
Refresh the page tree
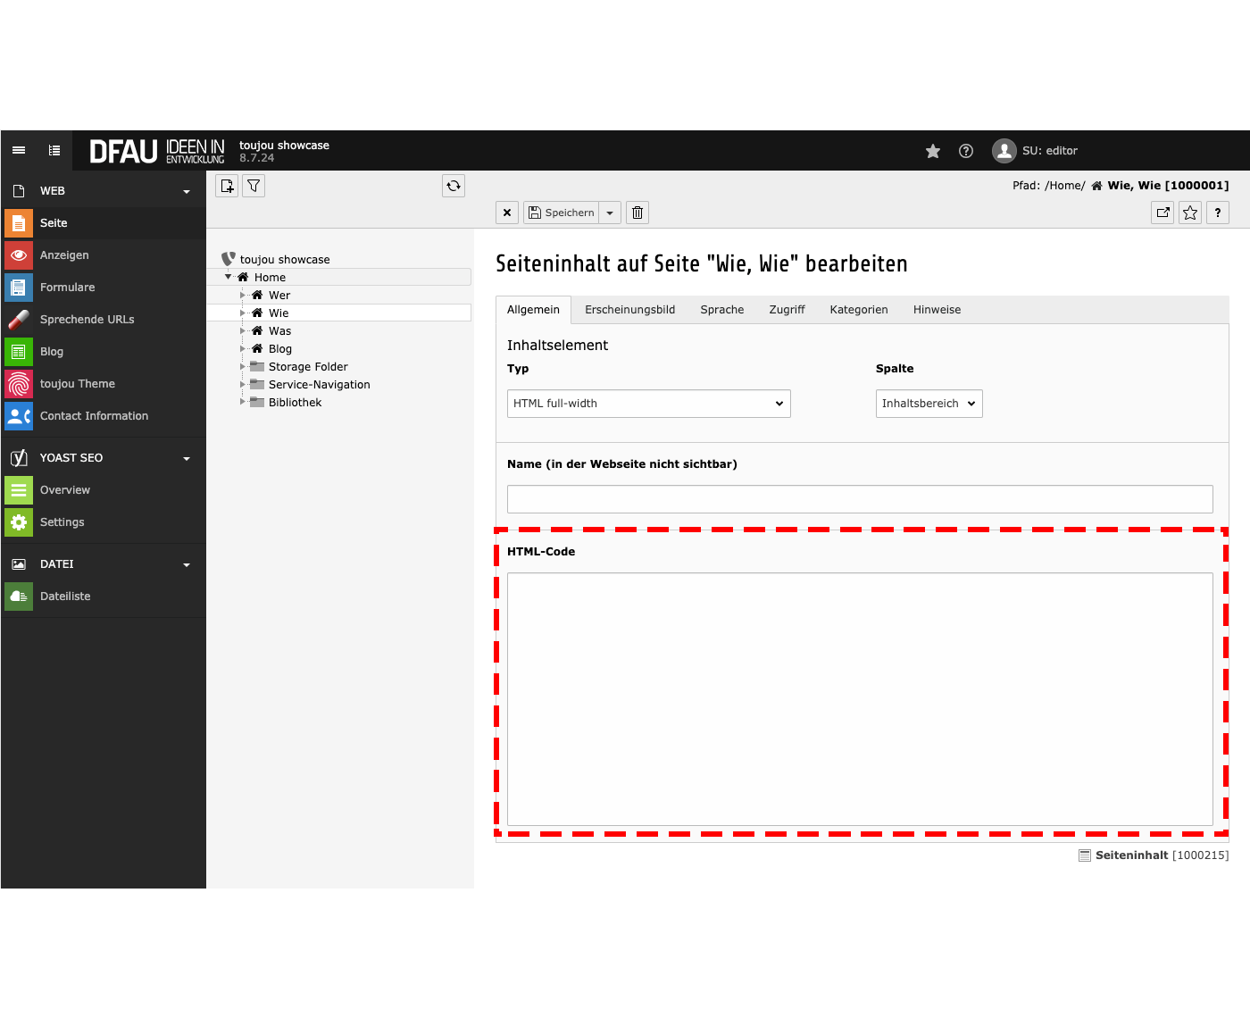click(454, 186)
